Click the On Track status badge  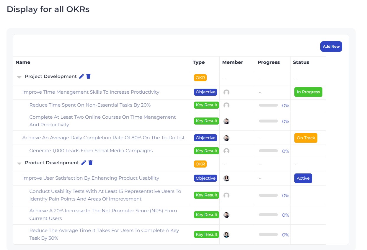306,138
